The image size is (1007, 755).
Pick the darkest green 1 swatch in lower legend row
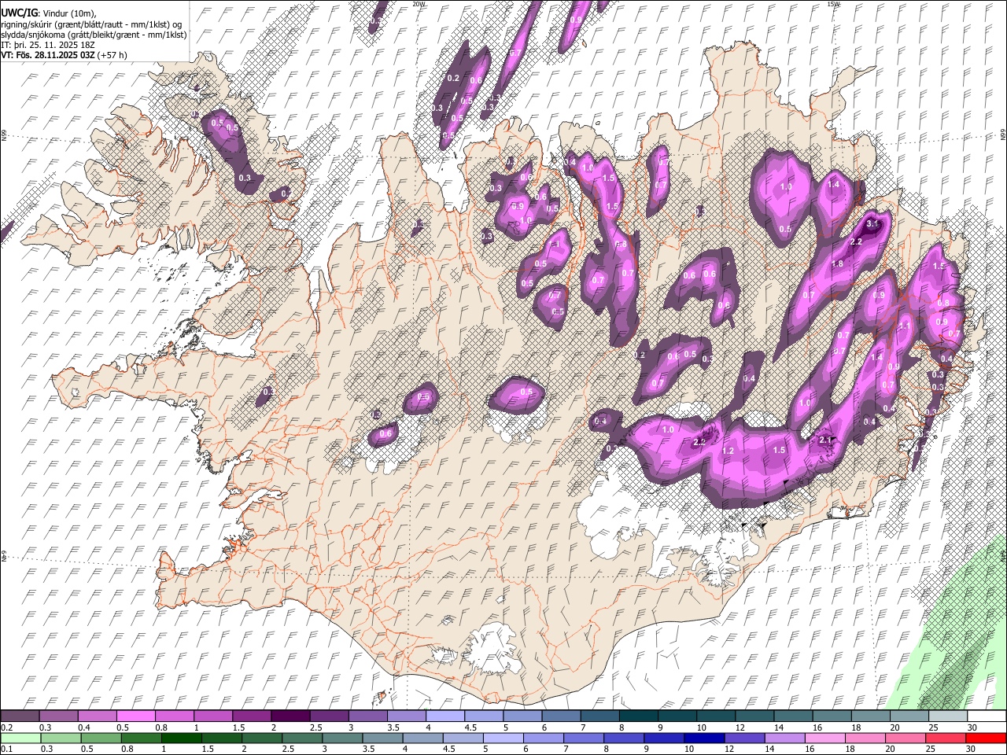(182, 738)
